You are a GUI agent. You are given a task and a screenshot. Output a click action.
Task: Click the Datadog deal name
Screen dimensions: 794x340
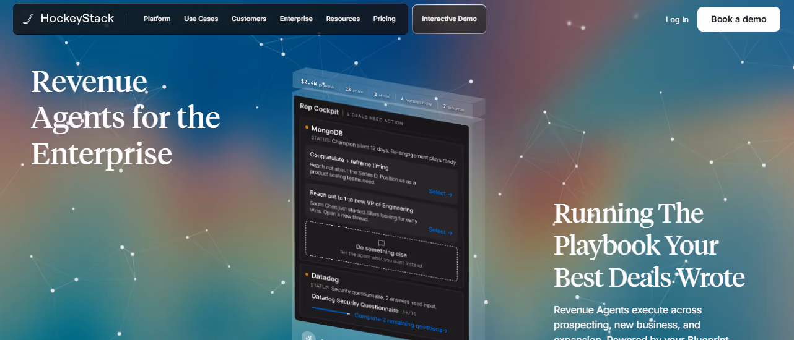(x=325, y=276)
